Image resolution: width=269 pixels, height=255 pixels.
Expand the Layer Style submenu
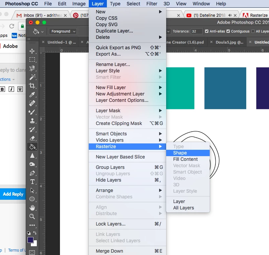pos(128,71)
